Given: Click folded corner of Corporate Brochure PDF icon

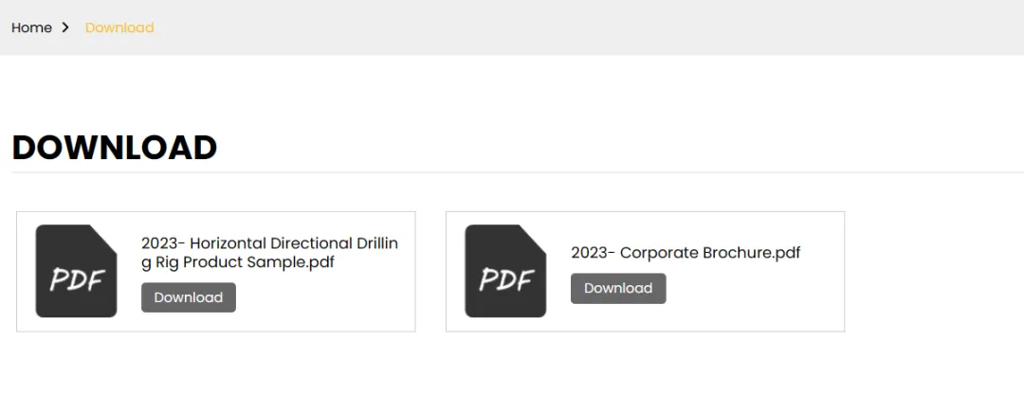Looking at the screenshot, I should (534, 237).
